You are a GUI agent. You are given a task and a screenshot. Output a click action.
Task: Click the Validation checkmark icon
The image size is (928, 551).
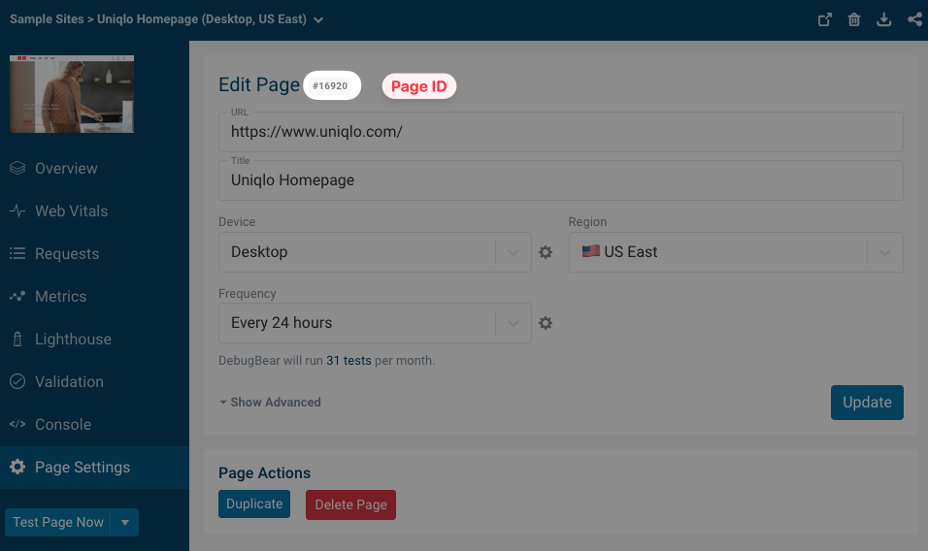(x=17, y=381)
